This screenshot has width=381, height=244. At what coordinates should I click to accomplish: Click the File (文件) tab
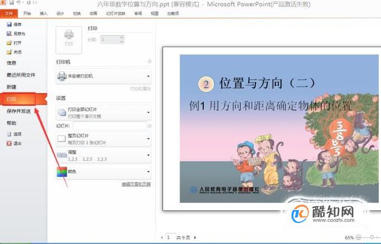[x=9, y=13]
